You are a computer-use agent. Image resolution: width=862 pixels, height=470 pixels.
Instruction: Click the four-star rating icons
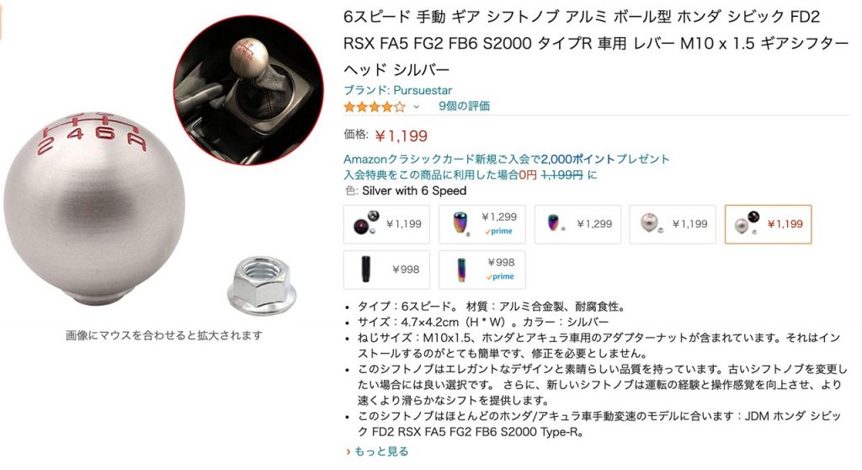(x=375, y=107)
